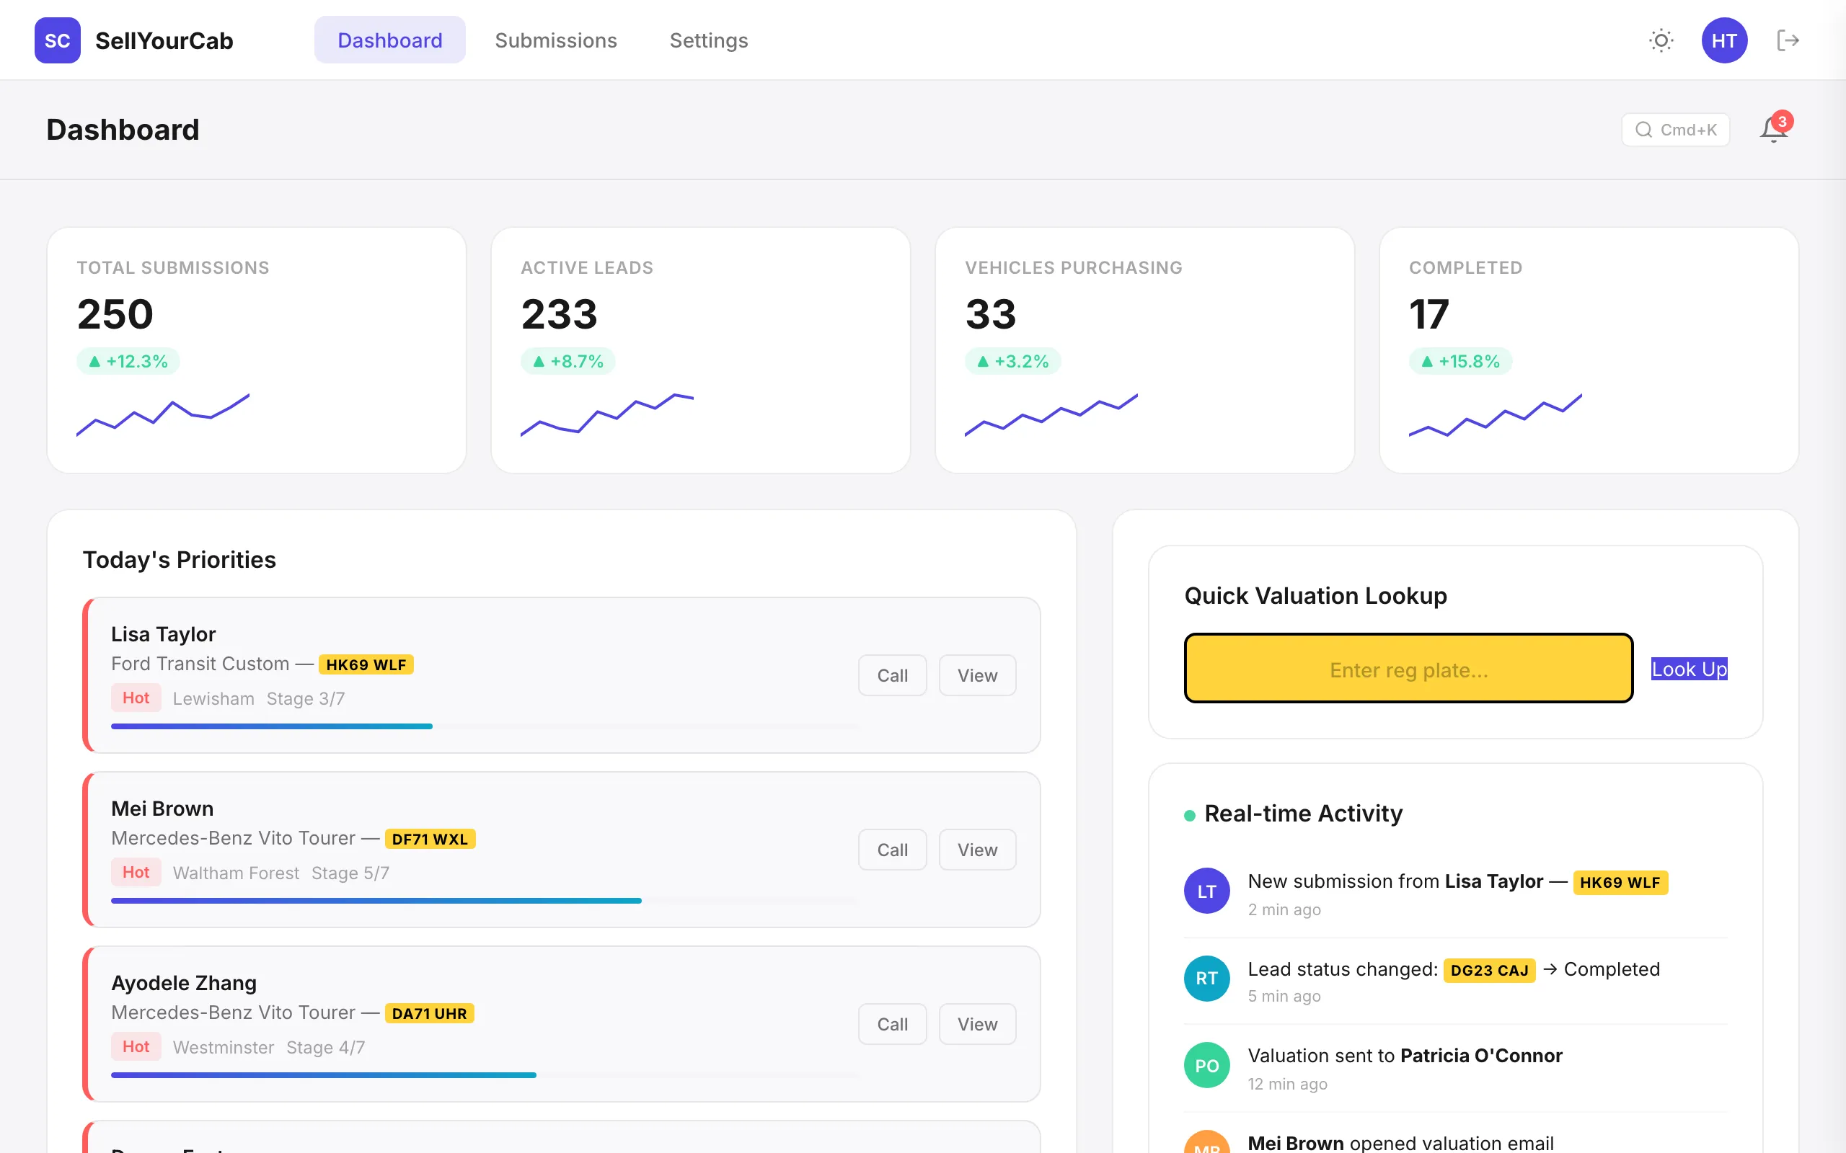The width and height of the screenshot is (1846, 1153).
Task: Click the PO avatar in activity feed
Action: click(1207, 1065)
